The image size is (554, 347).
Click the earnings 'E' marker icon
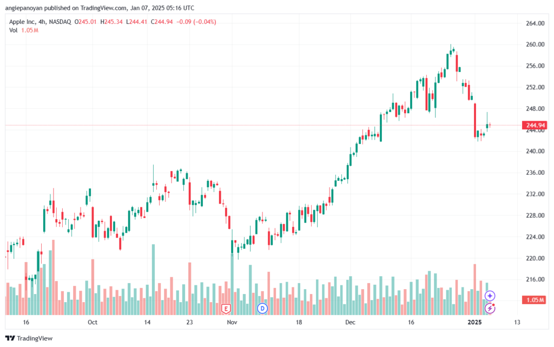[226, 309]
